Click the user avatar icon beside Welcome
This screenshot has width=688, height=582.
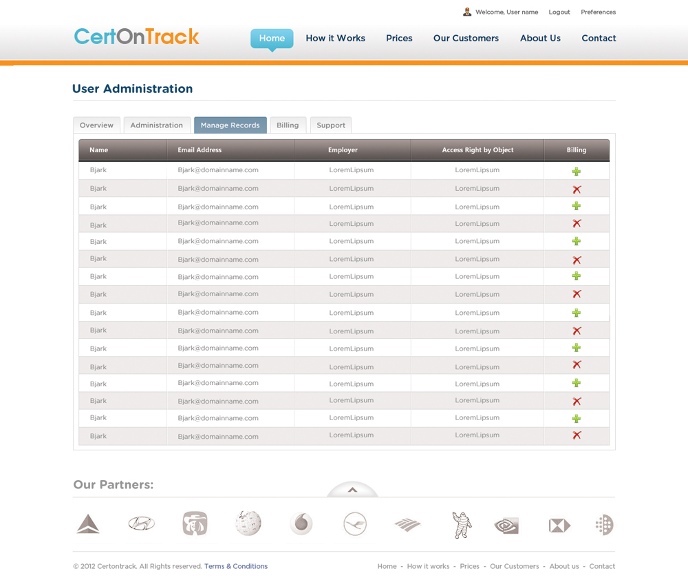point(467,12)
